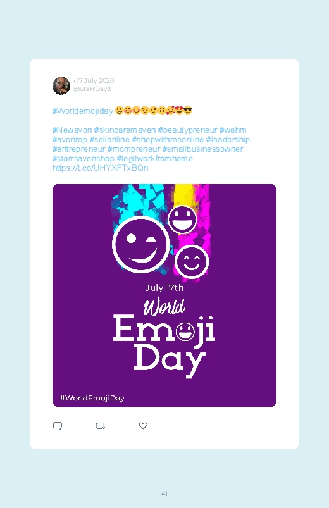This screenshot has width=329, height=508.
Task: Open the #wahm hashtag
Action: [233, 130]
